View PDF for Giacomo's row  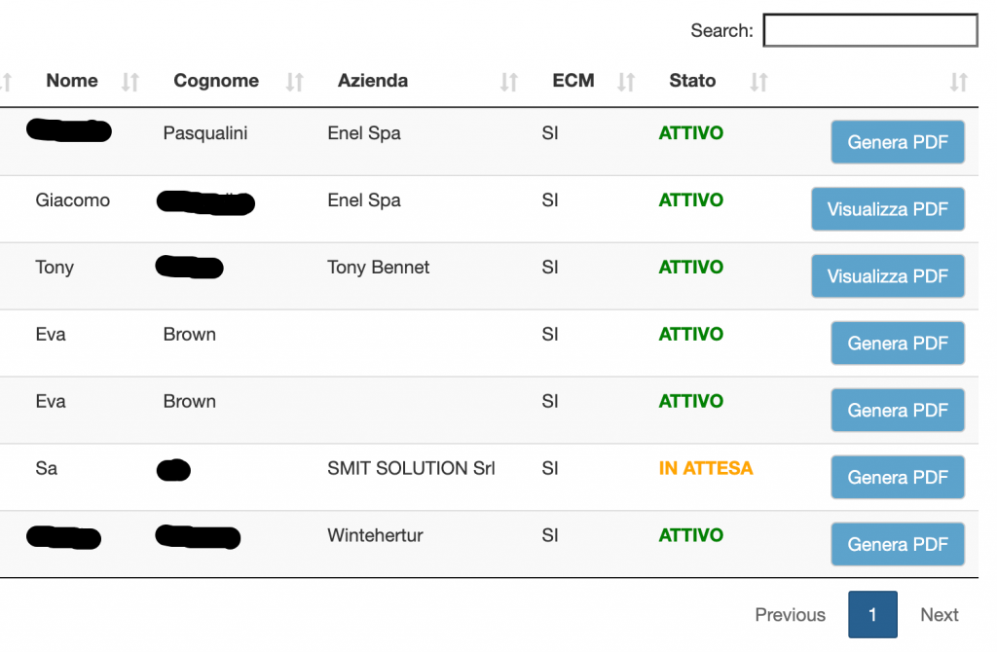887,209
